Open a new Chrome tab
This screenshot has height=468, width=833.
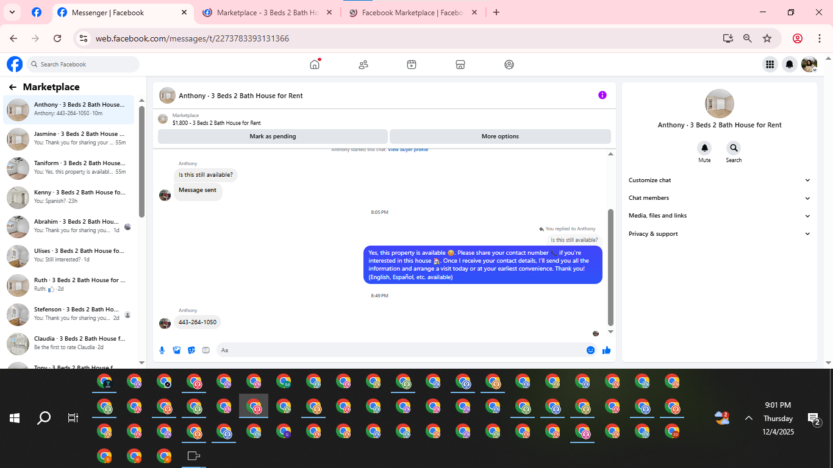click(x=496, y=12)
